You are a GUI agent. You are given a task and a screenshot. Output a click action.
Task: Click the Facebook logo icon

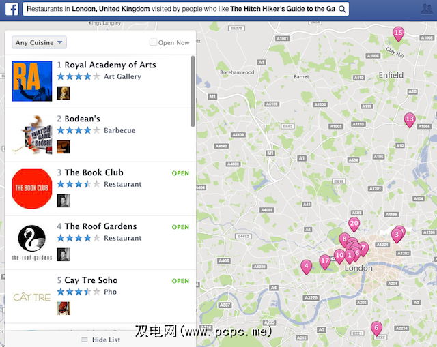(12, 9)
